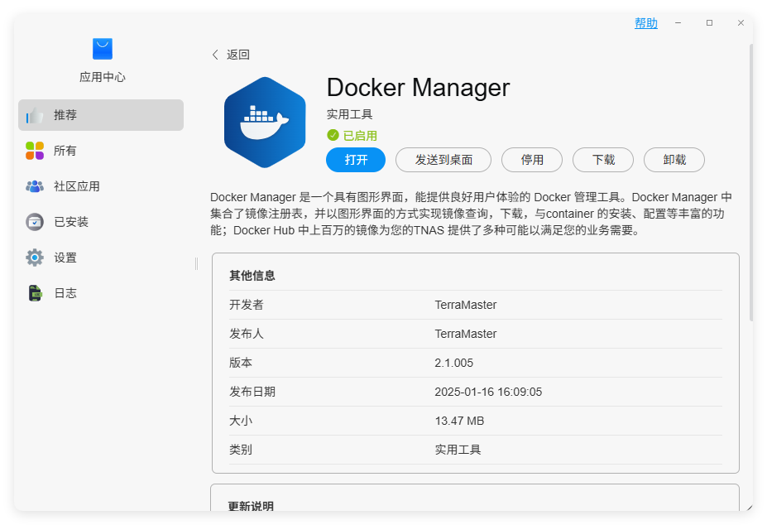Open App Center 设置 gear icon
Viewport: 767px width, 525px height.
click(35, 257)
